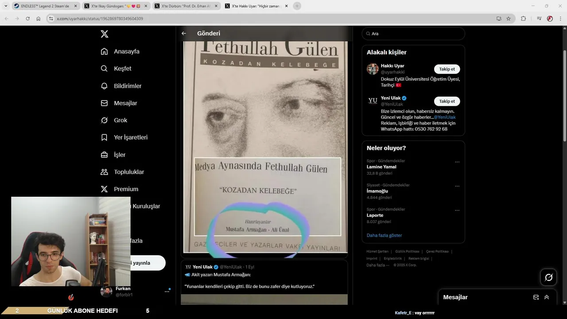567x319 pixels.
Task: Open more options for Lamine Yamal trend
Action: (x=457, y=162)
